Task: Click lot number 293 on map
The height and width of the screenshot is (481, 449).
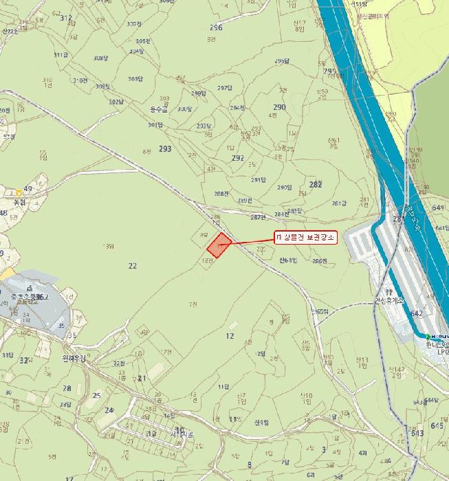Action: [x=165, y=149]
